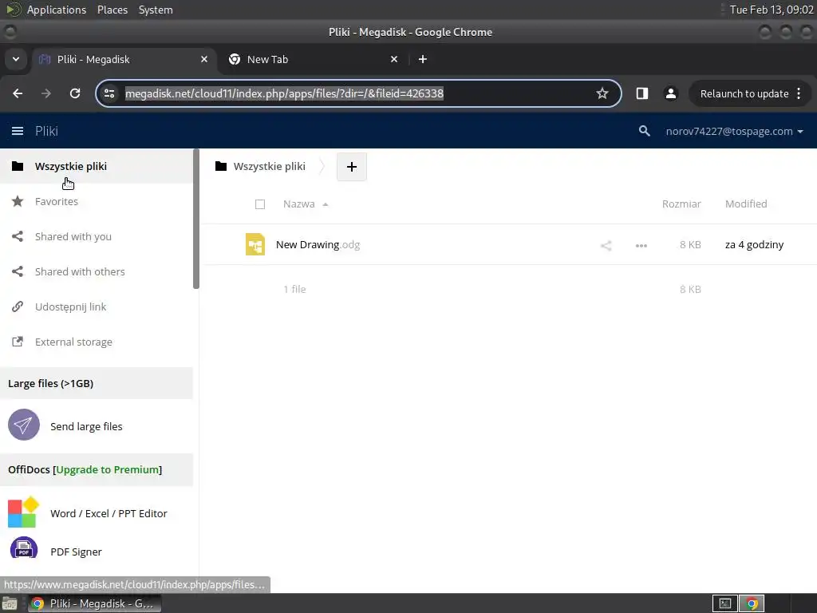Open the hamburger menu next to Pliki
The width and height of the screenshot is (817, 613).
[18, 131]
